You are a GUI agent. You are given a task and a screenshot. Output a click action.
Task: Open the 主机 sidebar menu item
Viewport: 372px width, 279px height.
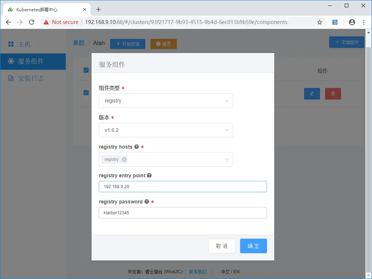tap(33, 44)
